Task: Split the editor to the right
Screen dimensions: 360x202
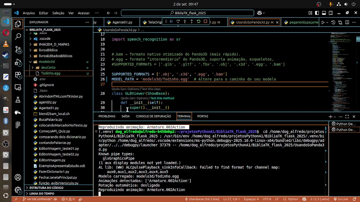Action: pos(347,22)
